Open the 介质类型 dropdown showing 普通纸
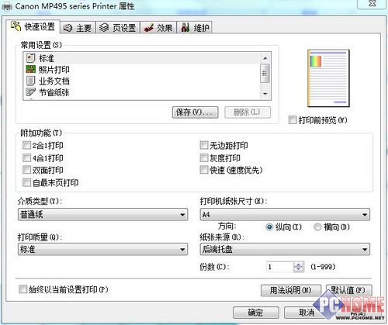Viewport: 388px width, 325px height. click(102, 214)
